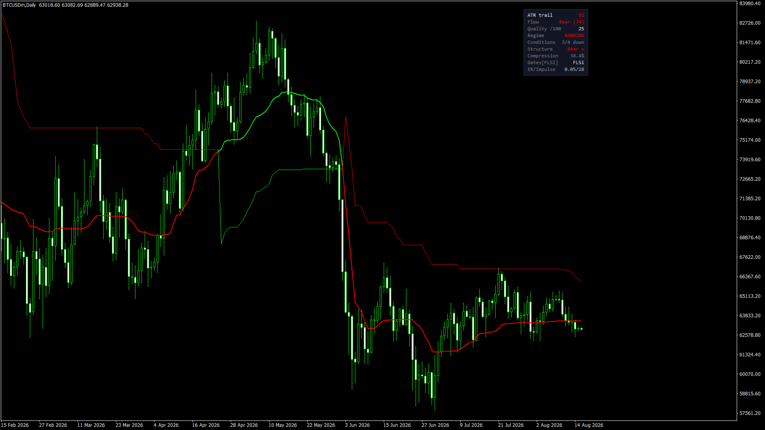Select the ATR trail panel header
This screenshot has width=765, height=430.
[x=540, y=15]
